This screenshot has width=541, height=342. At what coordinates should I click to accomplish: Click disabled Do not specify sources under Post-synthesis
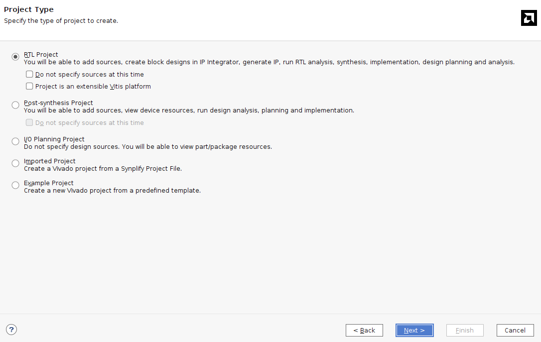[29, 122]
